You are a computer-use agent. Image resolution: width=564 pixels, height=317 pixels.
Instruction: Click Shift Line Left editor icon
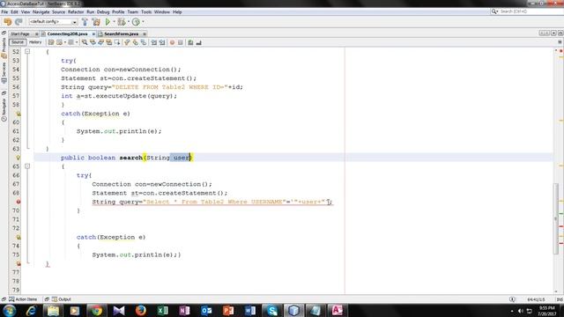click(x=154, y=42)
